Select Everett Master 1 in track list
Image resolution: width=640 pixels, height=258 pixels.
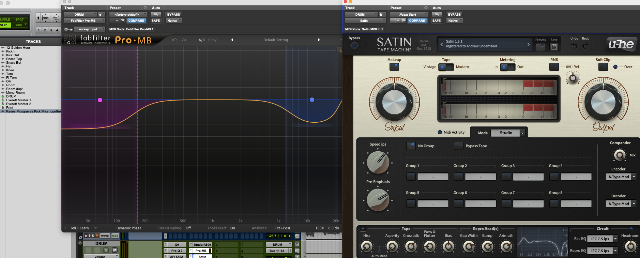tap(18, 100)
